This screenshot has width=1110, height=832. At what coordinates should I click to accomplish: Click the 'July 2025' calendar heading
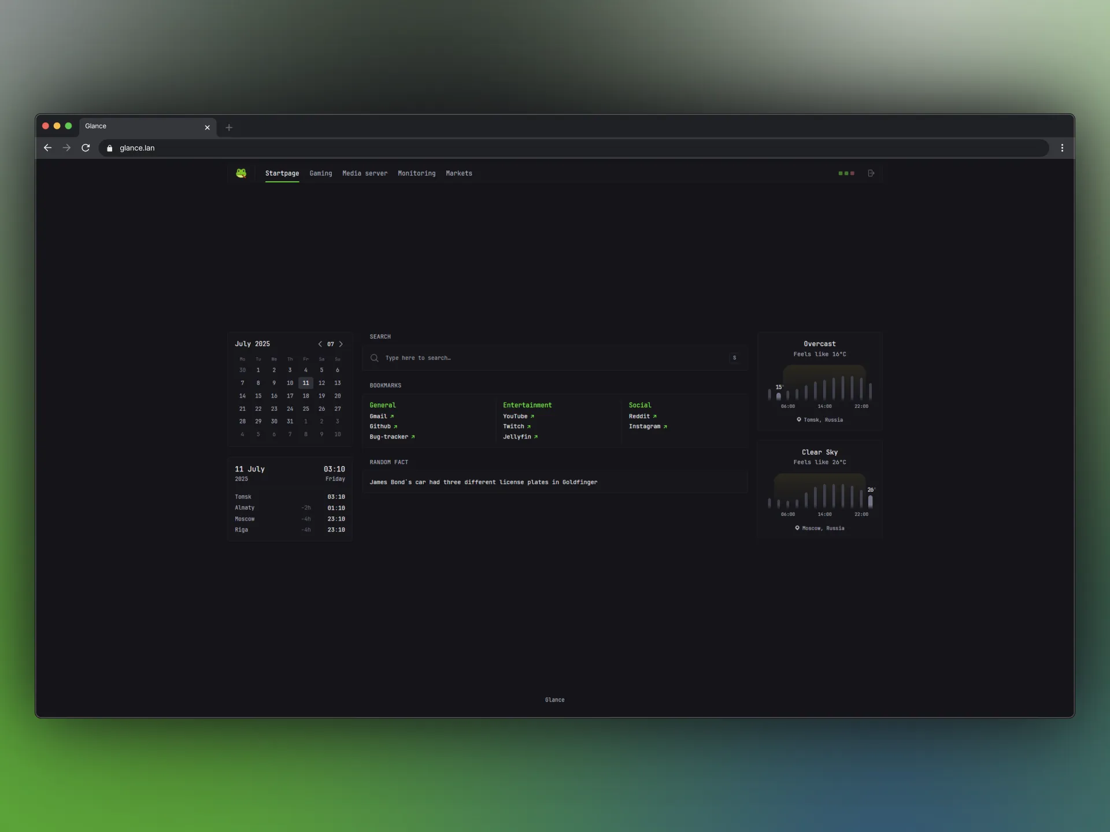[x=252, y=344]
